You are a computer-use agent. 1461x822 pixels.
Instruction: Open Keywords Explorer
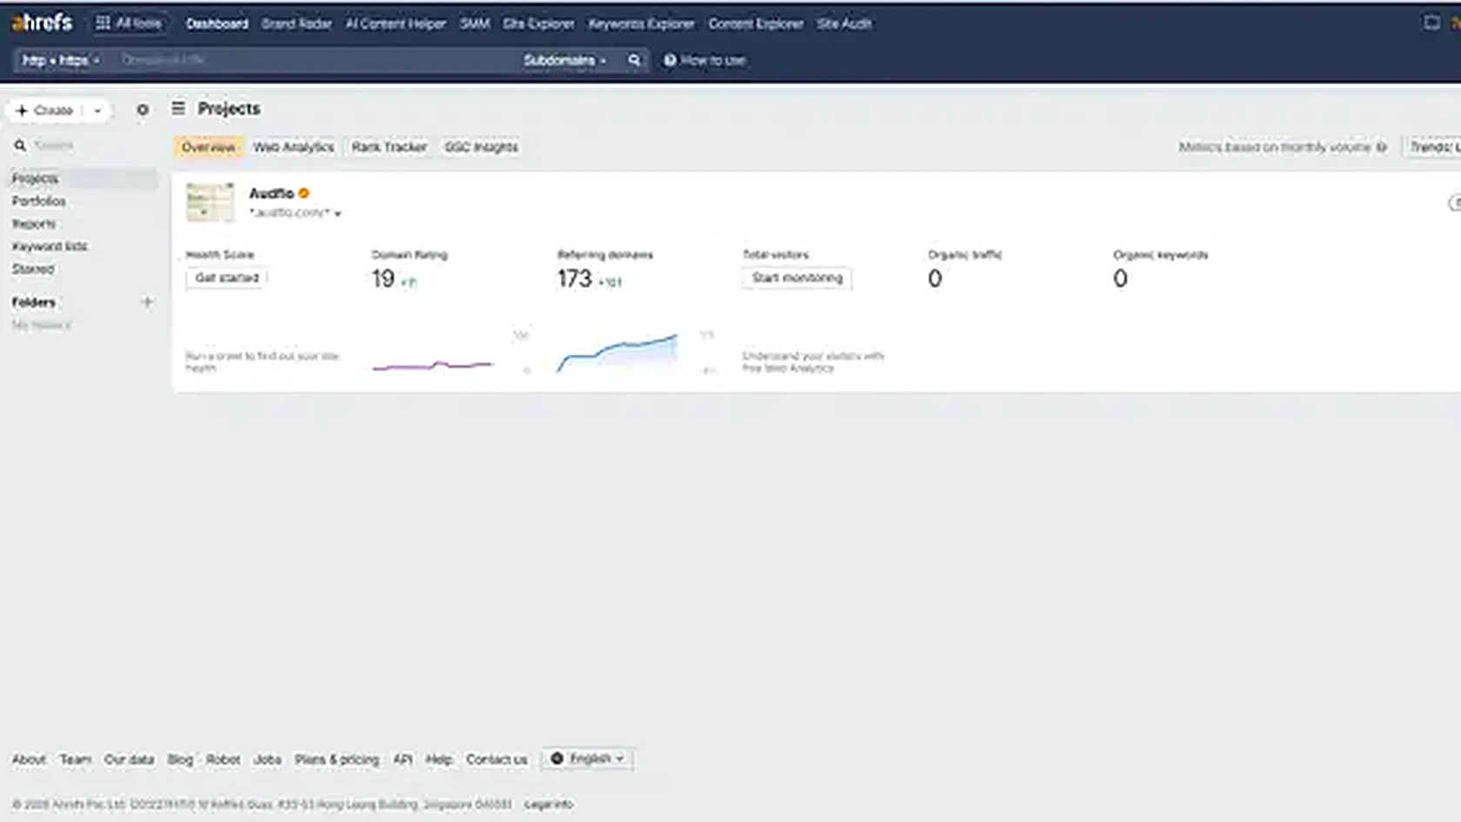tap(641, 23)
